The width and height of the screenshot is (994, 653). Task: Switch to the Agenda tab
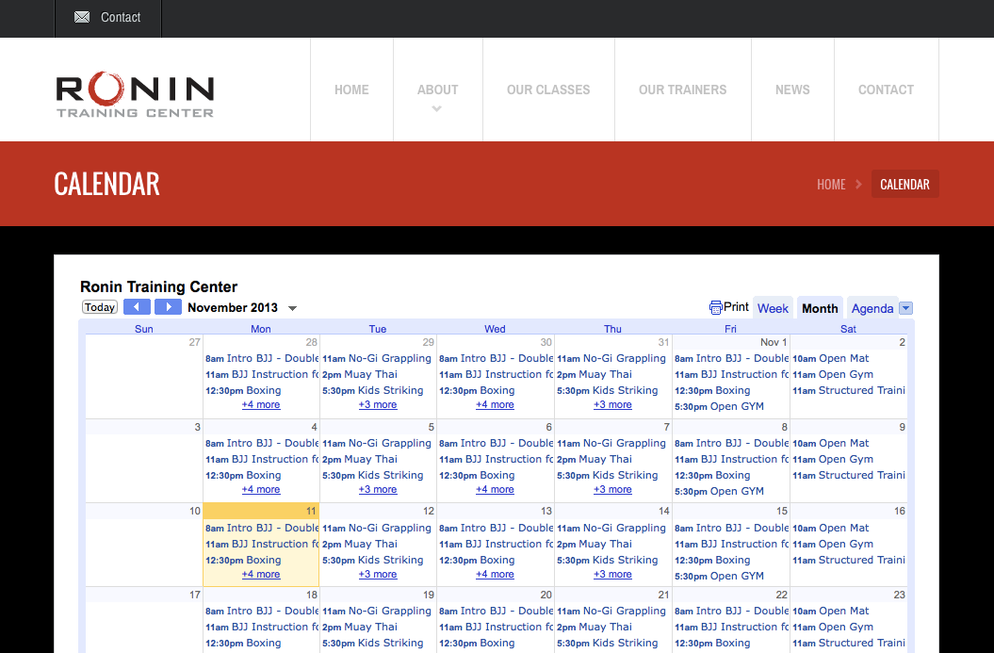tap(872, 308)
